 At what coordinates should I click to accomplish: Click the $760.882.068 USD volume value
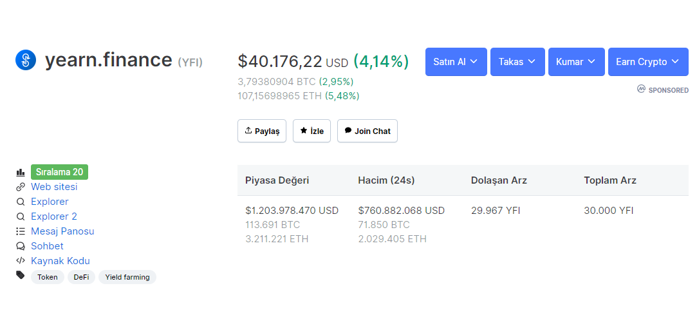(x=402, y=211)
